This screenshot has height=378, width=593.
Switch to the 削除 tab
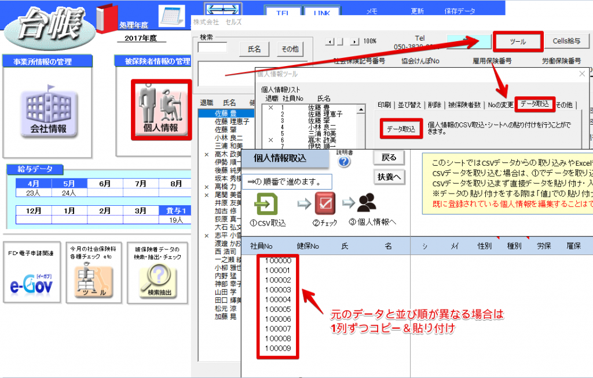[x=434, y=105]
